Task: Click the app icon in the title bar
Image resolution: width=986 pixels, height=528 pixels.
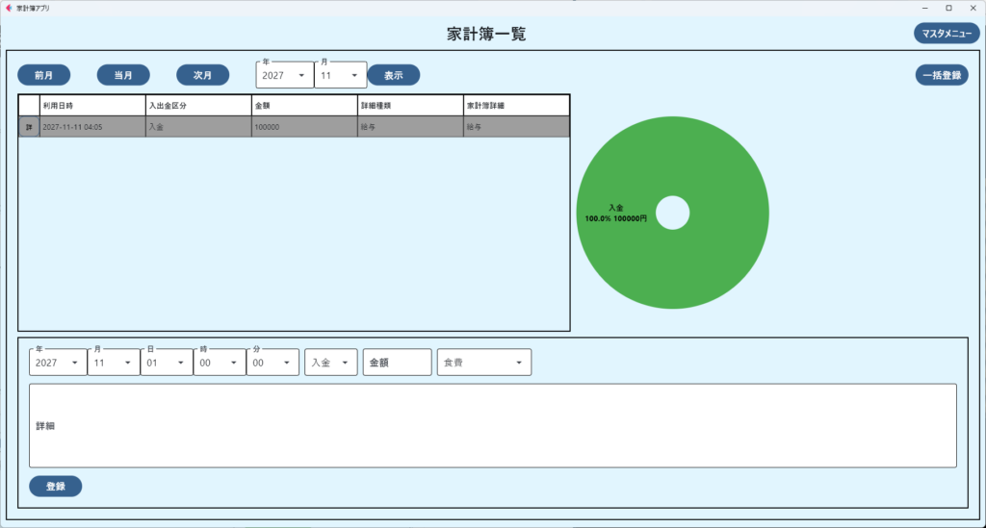Action: 9,8
